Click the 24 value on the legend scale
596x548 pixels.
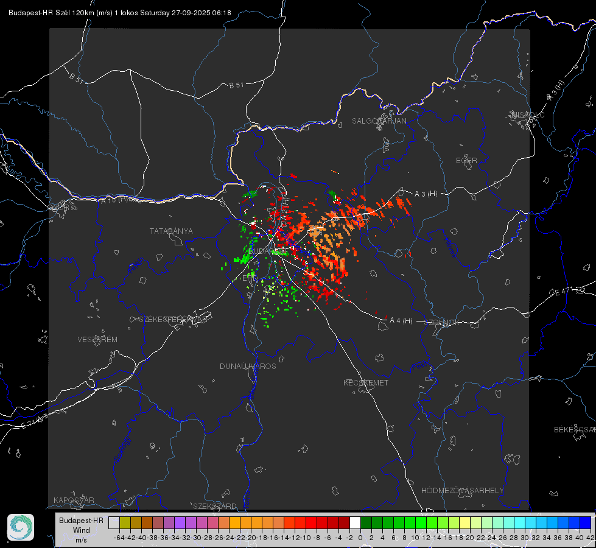tap(491, 538)
